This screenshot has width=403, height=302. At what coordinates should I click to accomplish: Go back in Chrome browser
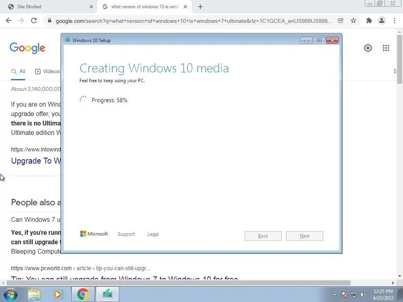pyautogui.click(x=9, y=20)
